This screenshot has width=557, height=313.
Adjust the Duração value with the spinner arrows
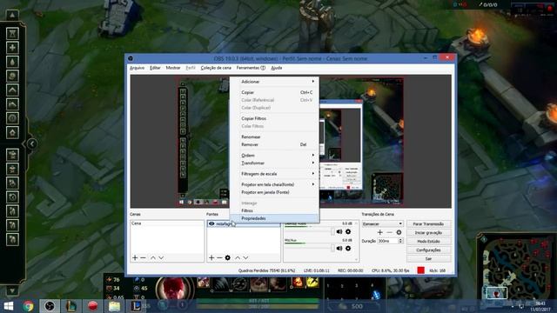[400, 241]
